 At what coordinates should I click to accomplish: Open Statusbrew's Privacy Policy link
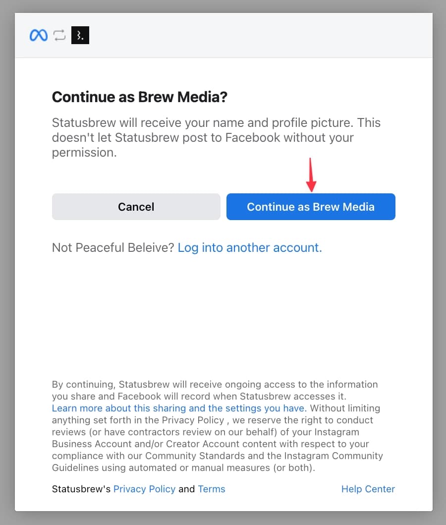tap(144, 489)
